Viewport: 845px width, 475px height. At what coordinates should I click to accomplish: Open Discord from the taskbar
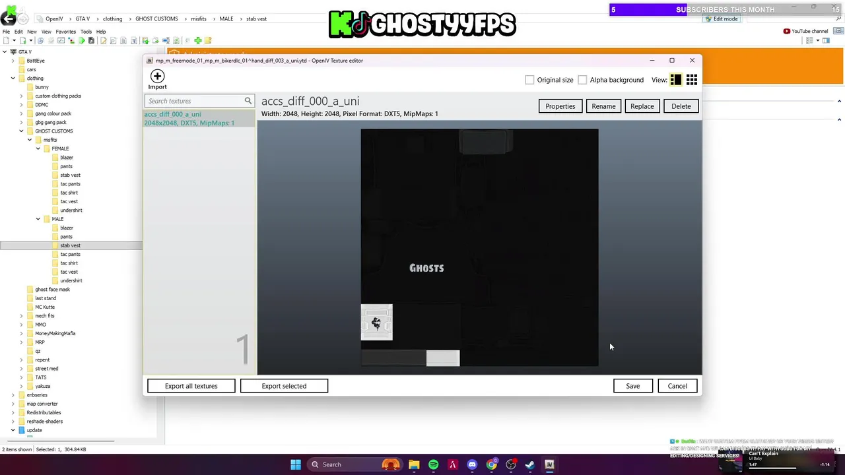pos(472,464)
